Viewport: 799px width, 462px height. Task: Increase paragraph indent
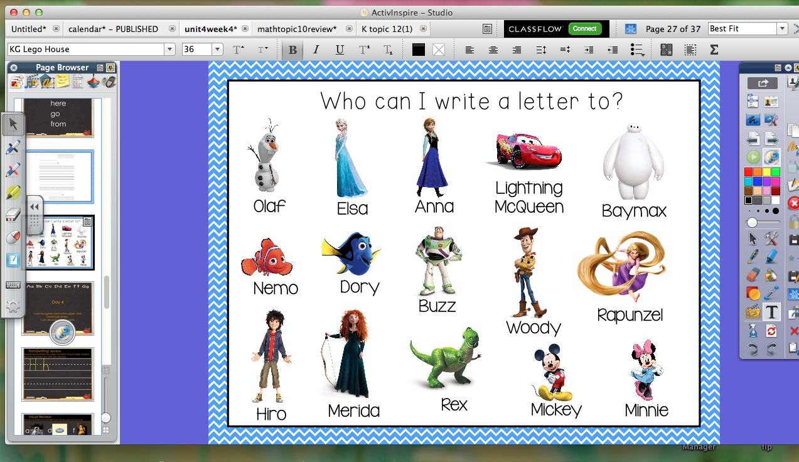(x=589, y=50)
